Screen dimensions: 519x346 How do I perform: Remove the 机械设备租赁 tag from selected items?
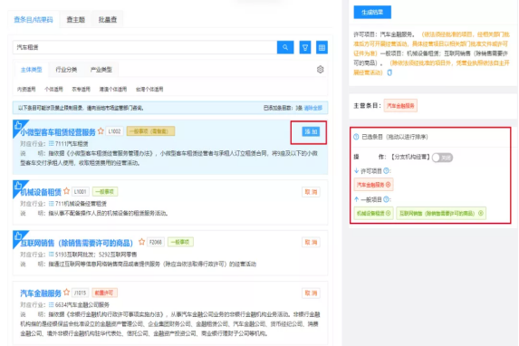coord(389,213)
